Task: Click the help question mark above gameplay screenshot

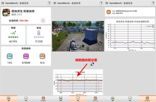Action: click(x=101, y=3)
